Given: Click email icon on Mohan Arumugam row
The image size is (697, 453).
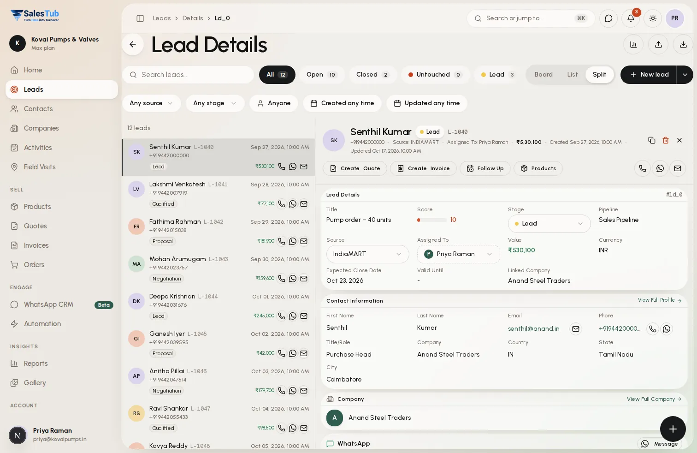Looking at the screenshot, I should tap(304, 279).
